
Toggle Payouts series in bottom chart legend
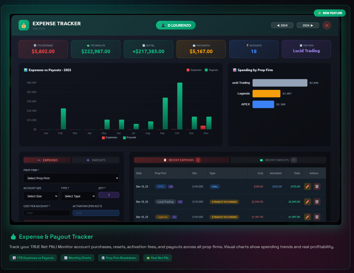pos(129,138)
